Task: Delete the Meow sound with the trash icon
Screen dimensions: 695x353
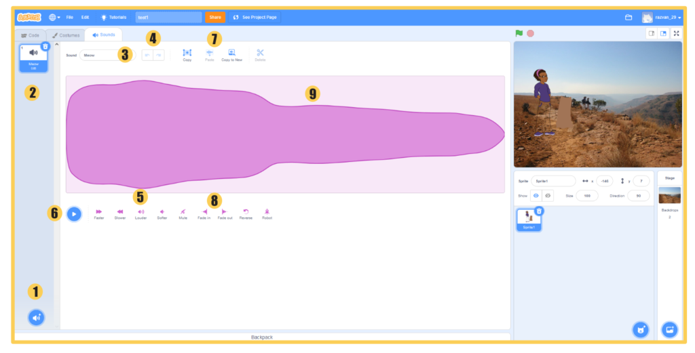Action: pyautogui.click(x=45, y=47)
